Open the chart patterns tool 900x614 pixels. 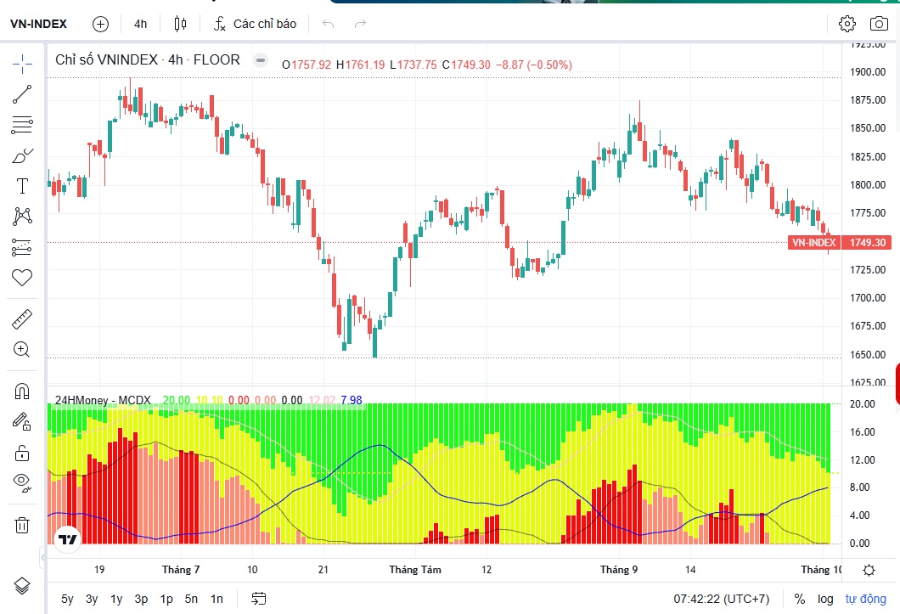(22, 217)
